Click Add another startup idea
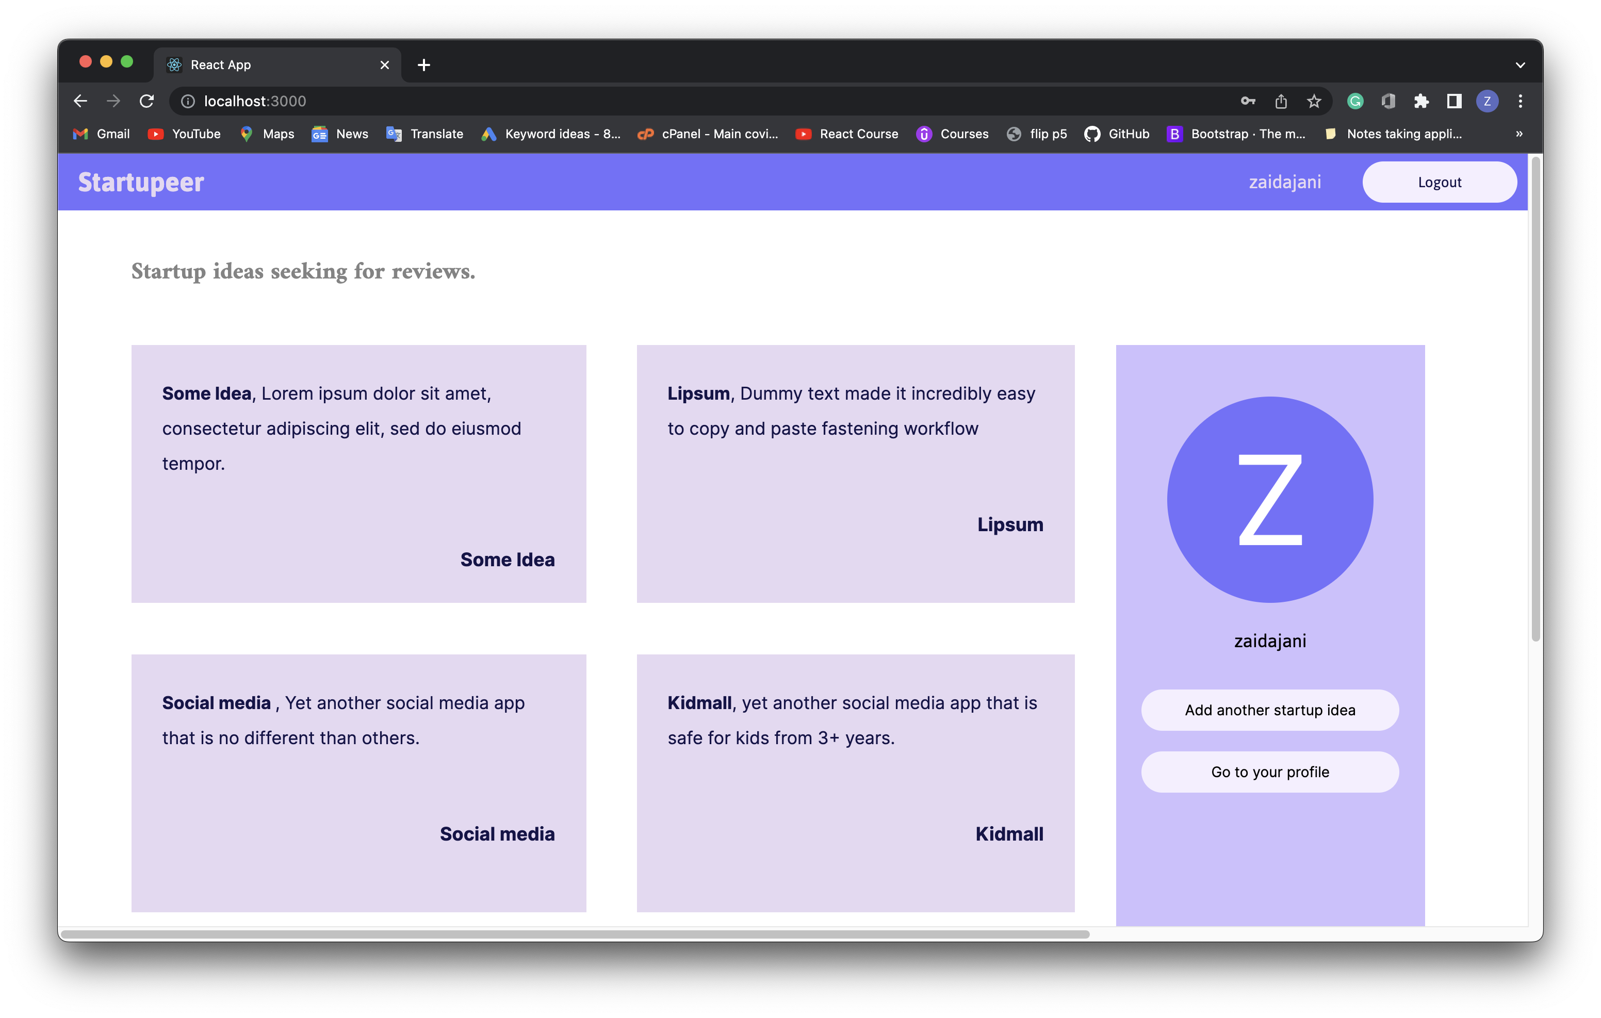1601x1018 pixels. (1270, 710)
